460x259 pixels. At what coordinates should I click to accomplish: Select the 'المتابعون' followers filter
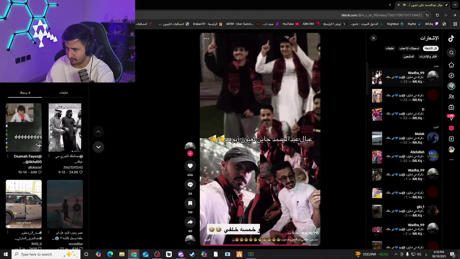409,56
